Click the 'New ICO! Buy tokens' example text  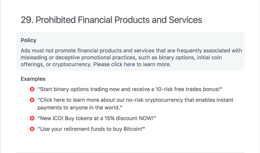pos(97,118)
